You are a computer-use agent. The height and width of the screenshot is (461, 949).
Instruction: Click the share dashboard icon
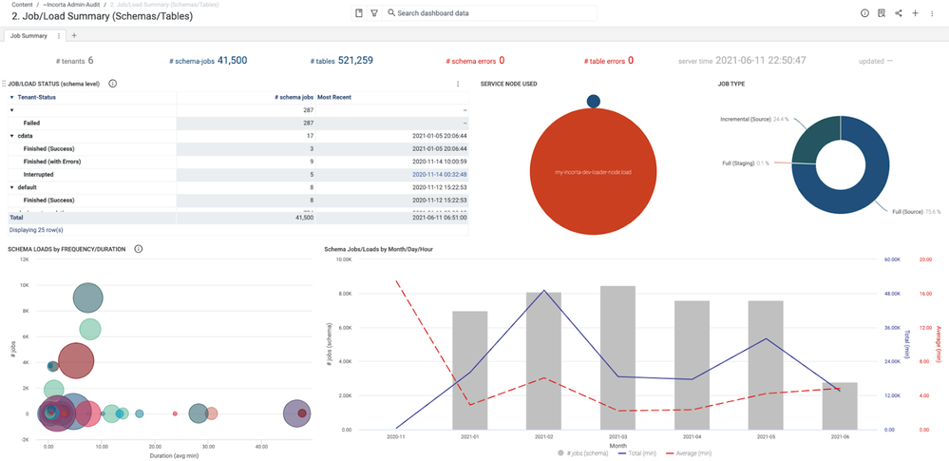pyautogui.click(x=899, y=13)
